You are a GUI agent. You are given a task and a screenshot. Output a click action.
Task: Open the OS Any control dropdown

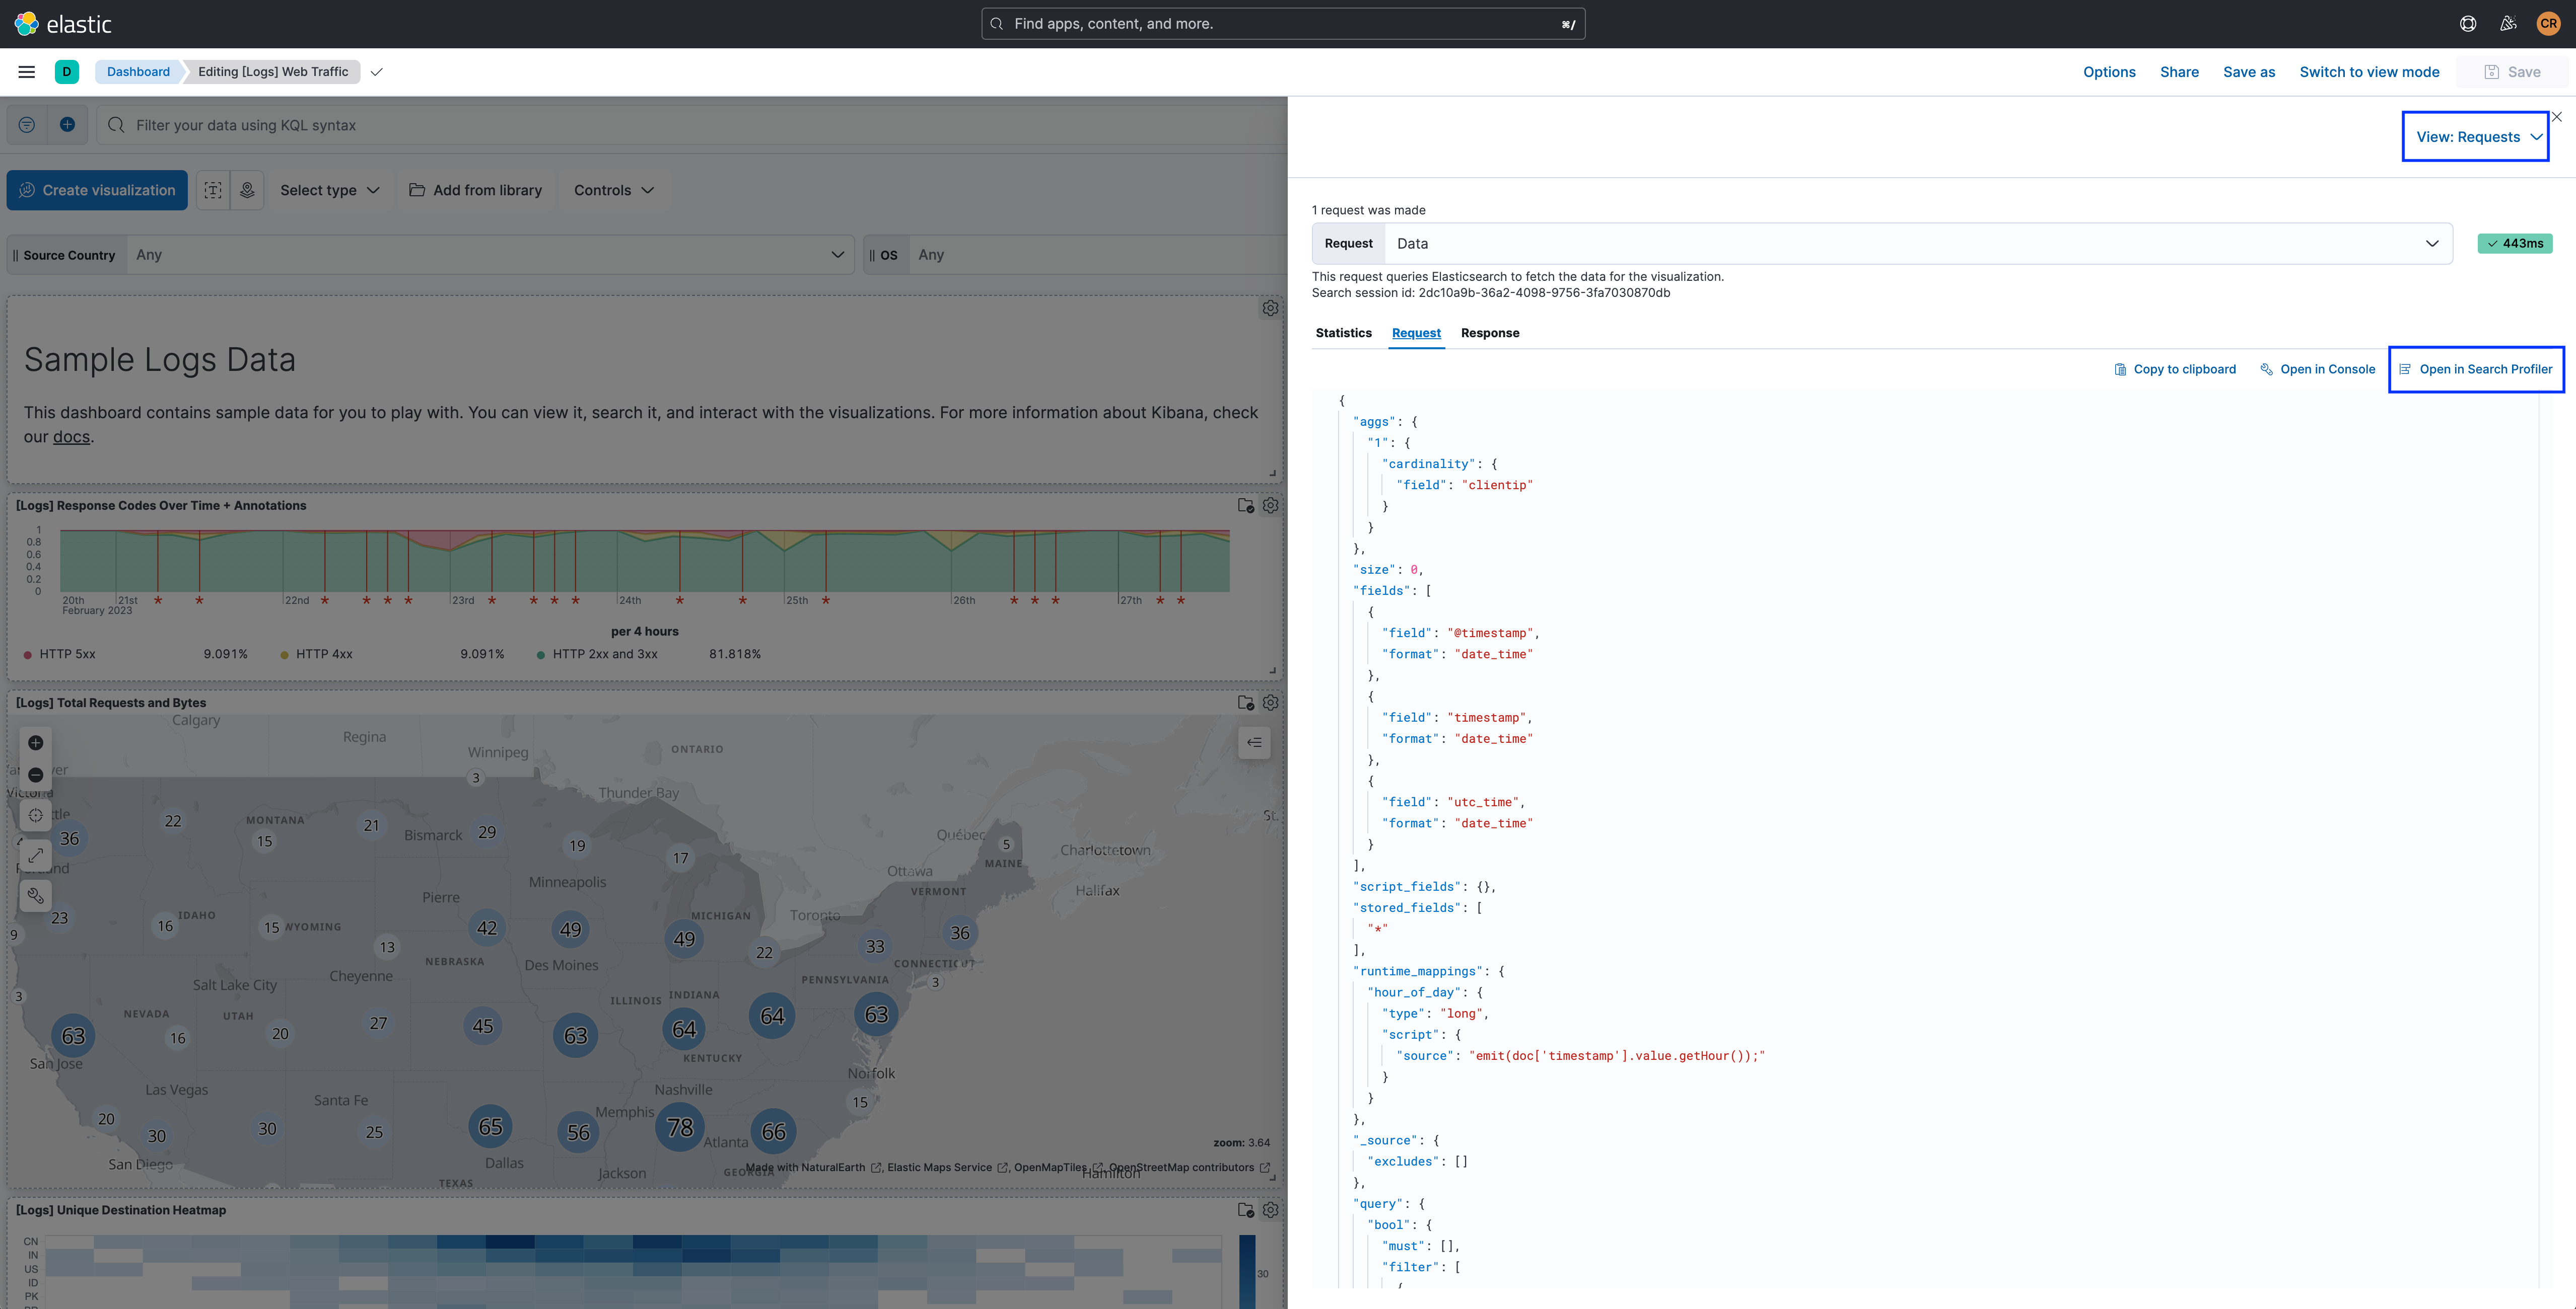(1098, 255)
